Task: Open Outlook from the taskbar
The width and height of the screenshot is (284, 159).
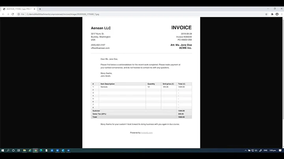Action: click(63, 150)
